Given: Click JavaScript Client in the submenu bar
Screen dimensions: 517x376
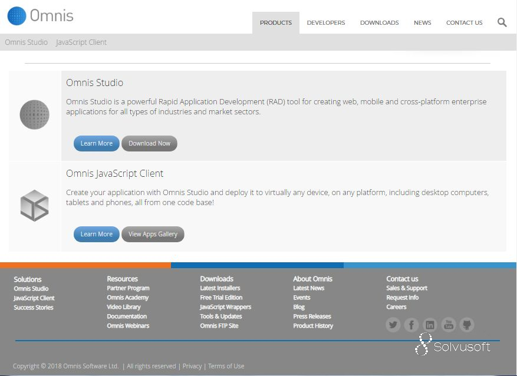Looking at the screenshot, I should click(81, 42).
